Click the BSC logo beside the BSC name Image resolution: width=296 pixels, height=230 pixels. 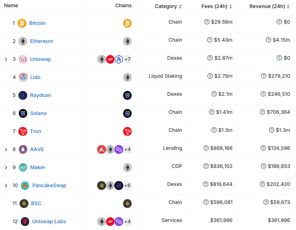[x=24, y=204]
